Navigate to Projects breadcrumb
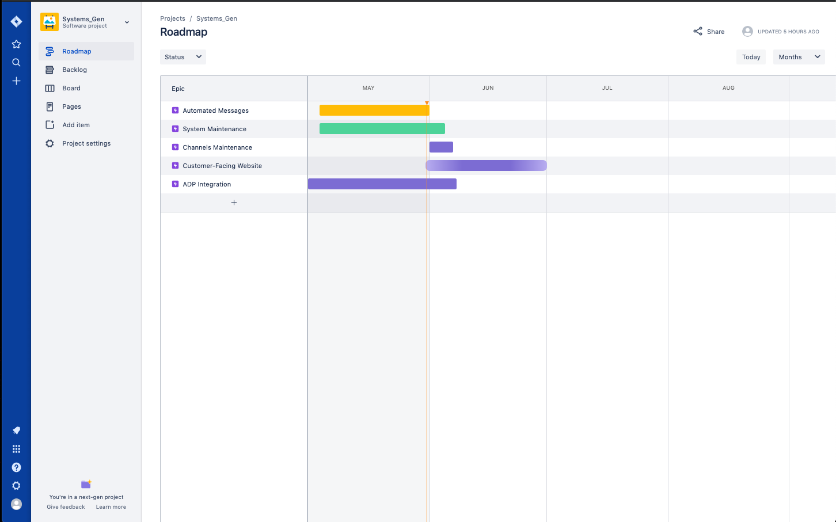Screen dimensions: 836x522 click(173, 18)
